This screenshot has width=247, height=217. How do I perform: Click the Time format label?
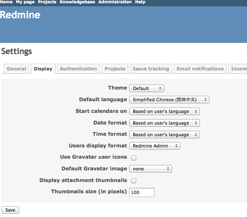click(x=110, y=134)
